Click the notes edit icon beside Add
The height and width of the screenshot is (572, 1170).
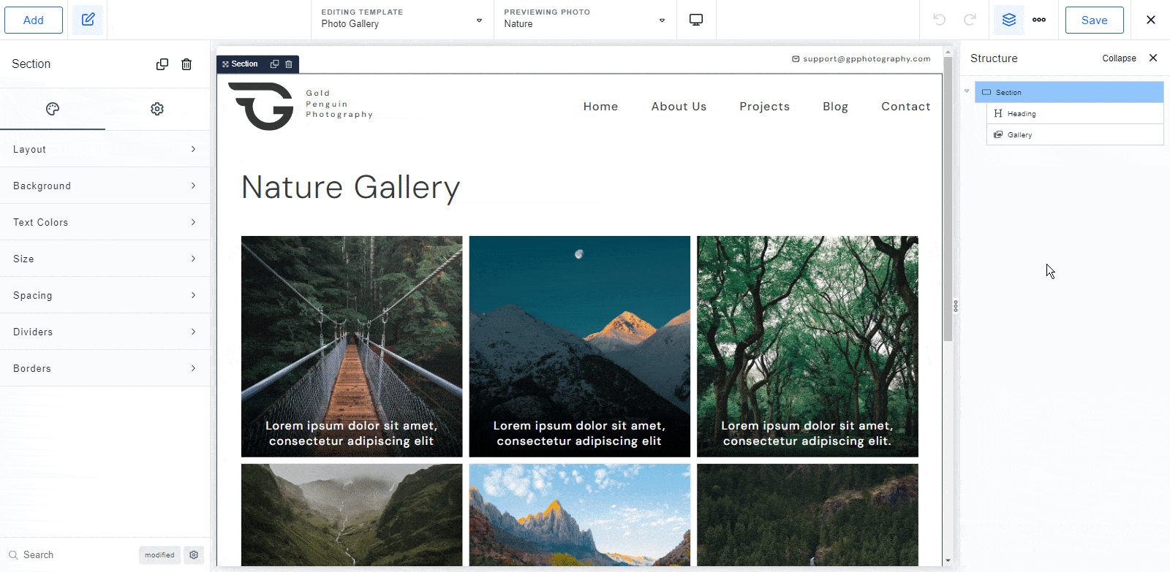tap(88, 20)
